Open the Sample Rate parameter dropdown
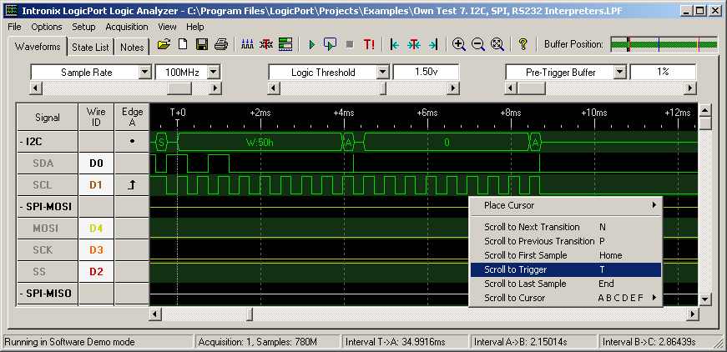727x352 pixels. coord(144,73)
